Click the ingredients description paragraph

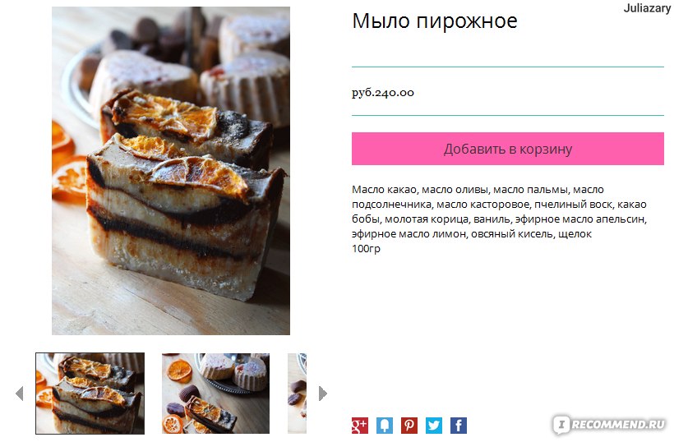(499, 211)
